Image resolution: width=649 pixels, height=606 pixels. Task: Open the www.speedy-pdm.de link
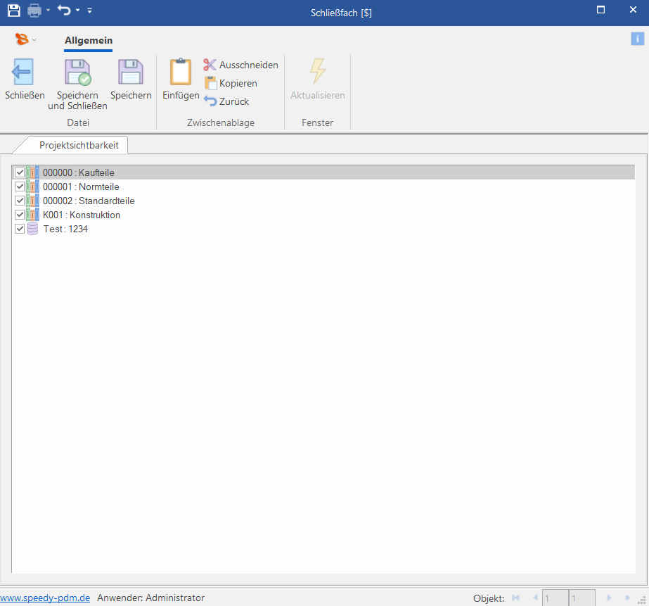click(45, 598)
